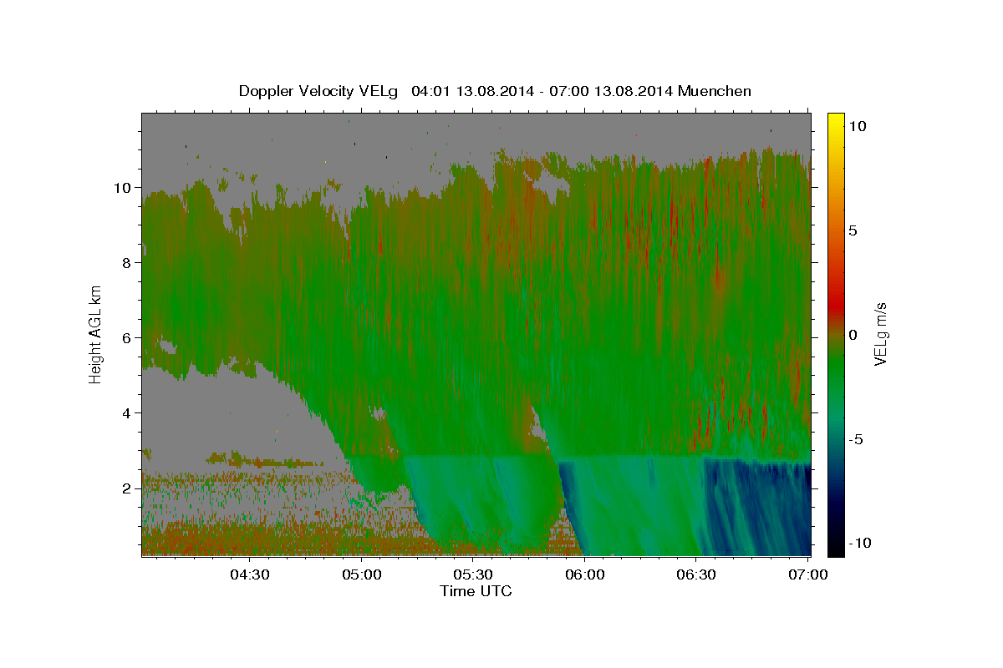The image size is (1003, 668).
Task: Click the height axis label 10
Action: tap(123, 188)
